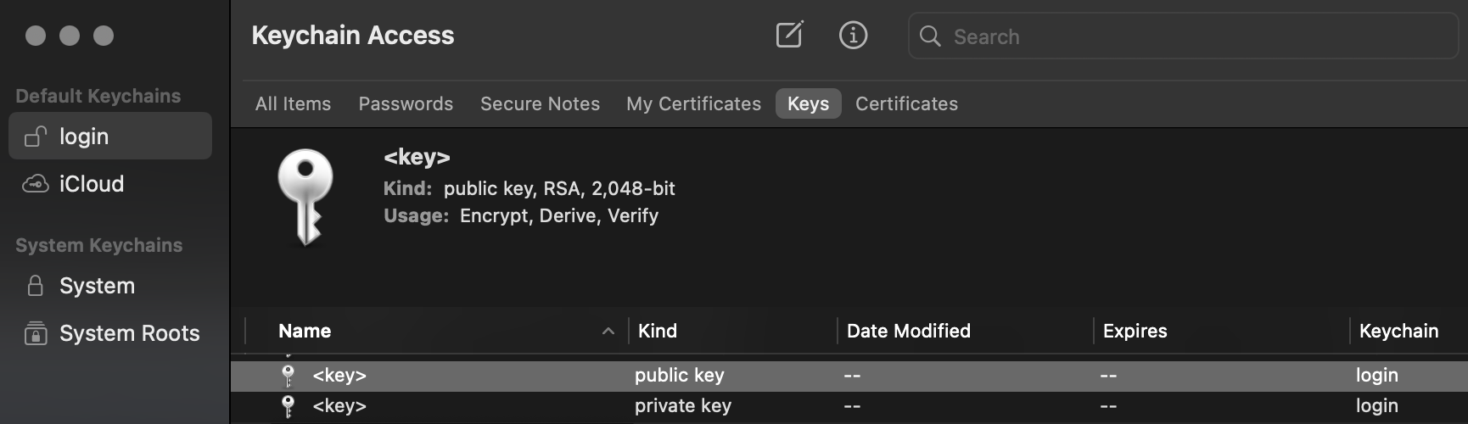Click the iCloud cloud icon in sidebar

35,184
